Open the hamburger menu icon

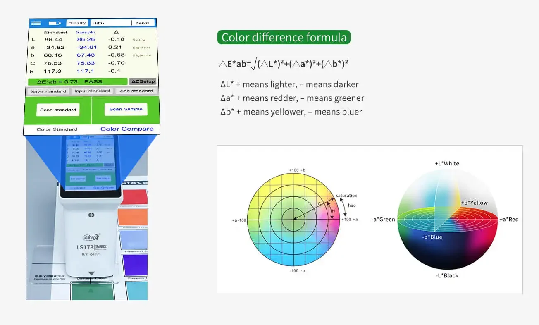tap(36, 23)
